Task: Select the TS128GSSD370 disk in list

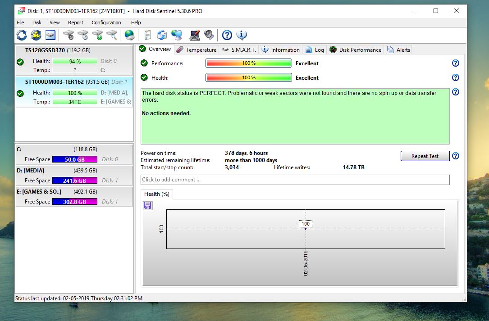Action: click(58, 50)
